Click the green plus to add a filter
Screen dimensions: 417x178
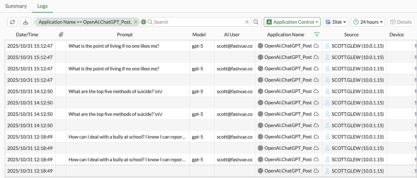pyautogui.click(x=143, y=22)
